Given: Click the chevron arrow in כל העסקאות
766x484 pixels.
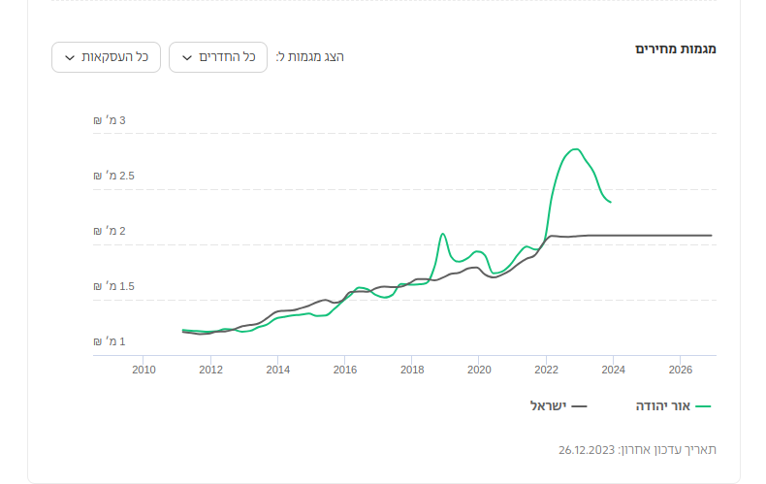Looking at the screenshot, I should (69, 57).
